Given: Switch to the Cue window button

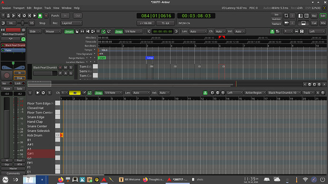Looking at the screenshot, I should click(314, 23).
